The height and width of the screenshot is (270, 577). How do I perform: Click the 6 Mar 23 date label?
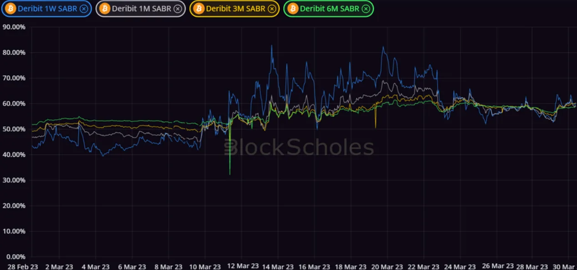click(132, 266)
